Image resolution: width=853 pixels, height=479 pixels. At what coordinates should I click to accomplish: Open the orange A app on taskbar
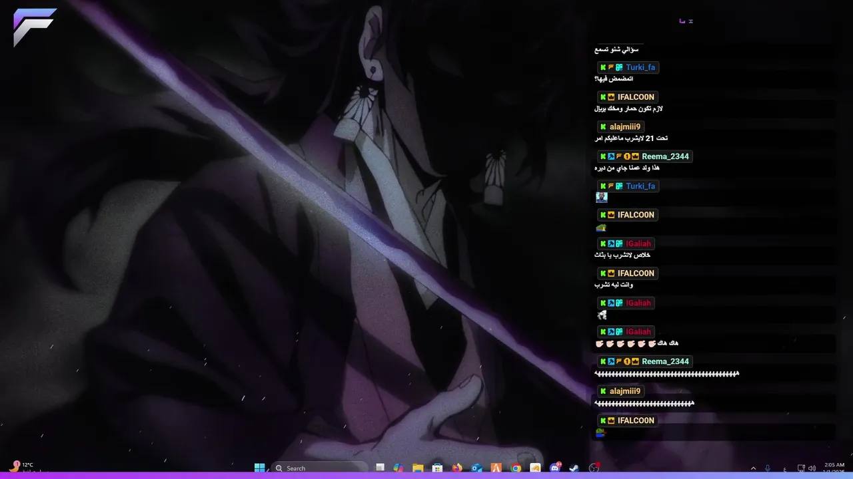pos(496,468)
